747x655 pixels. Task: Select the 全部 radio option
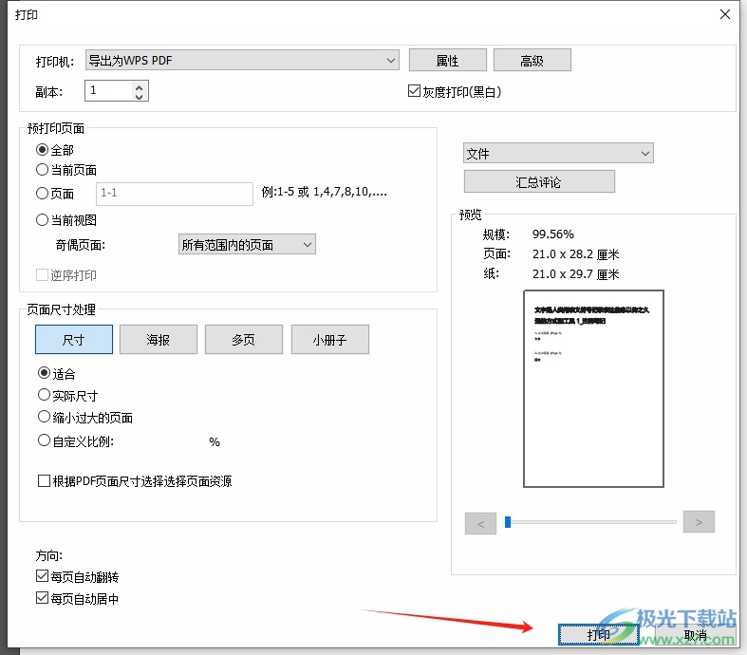pyautogui.click(x=43, y=150)
